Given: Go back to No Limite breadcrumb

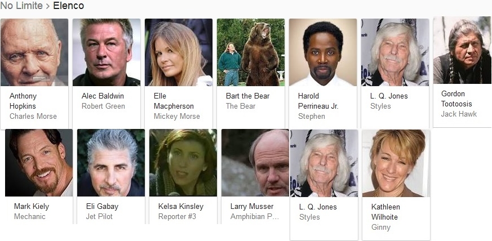Looking at the screenshot, I should tap(21, 5).
